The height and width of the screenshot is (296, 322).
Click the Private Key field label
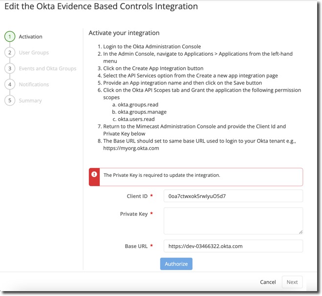click(133, 214)
